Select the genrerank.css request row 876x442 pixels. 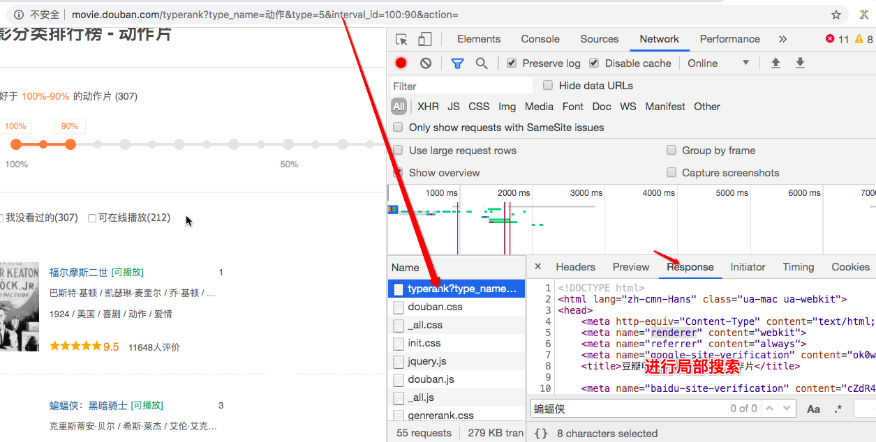(x=456, y=416)
